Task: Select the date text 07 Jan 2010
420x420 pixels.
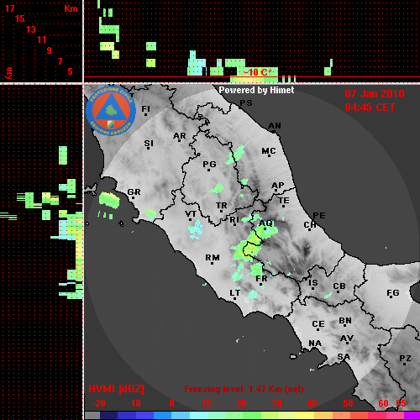Action: (375, 94)
